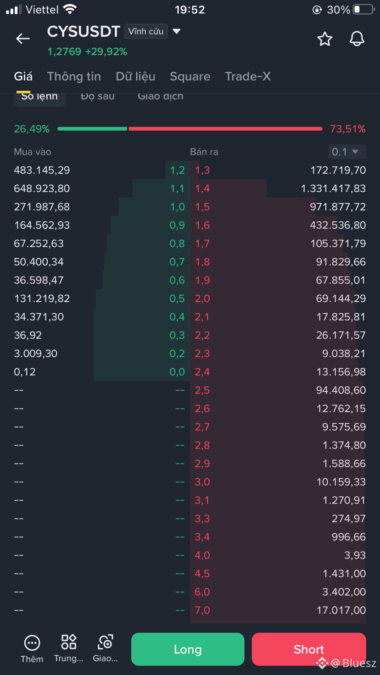This screenshot has height=675, width=380.
Task: Switch to the Square tab
Action: click(190, 77)
